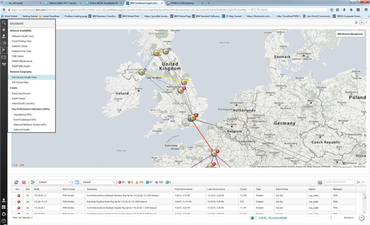Click the device marker in northern France
This screenshot has width=370, height=225.
[214, 153]
